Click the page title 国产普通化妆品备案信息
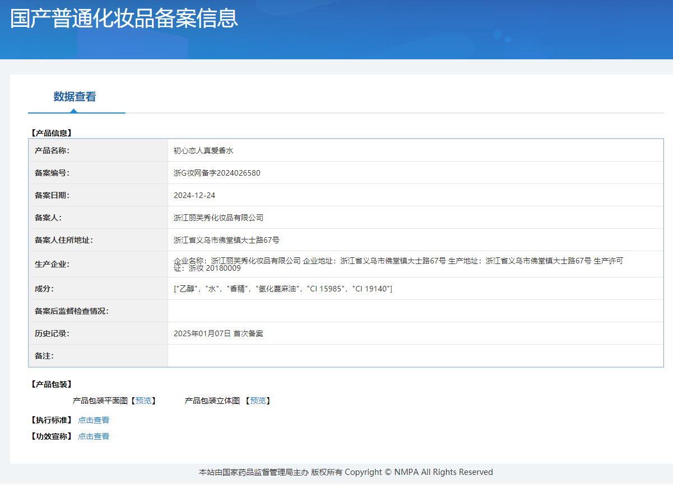This screenshot has width=673, height=485. coord(124,18)
